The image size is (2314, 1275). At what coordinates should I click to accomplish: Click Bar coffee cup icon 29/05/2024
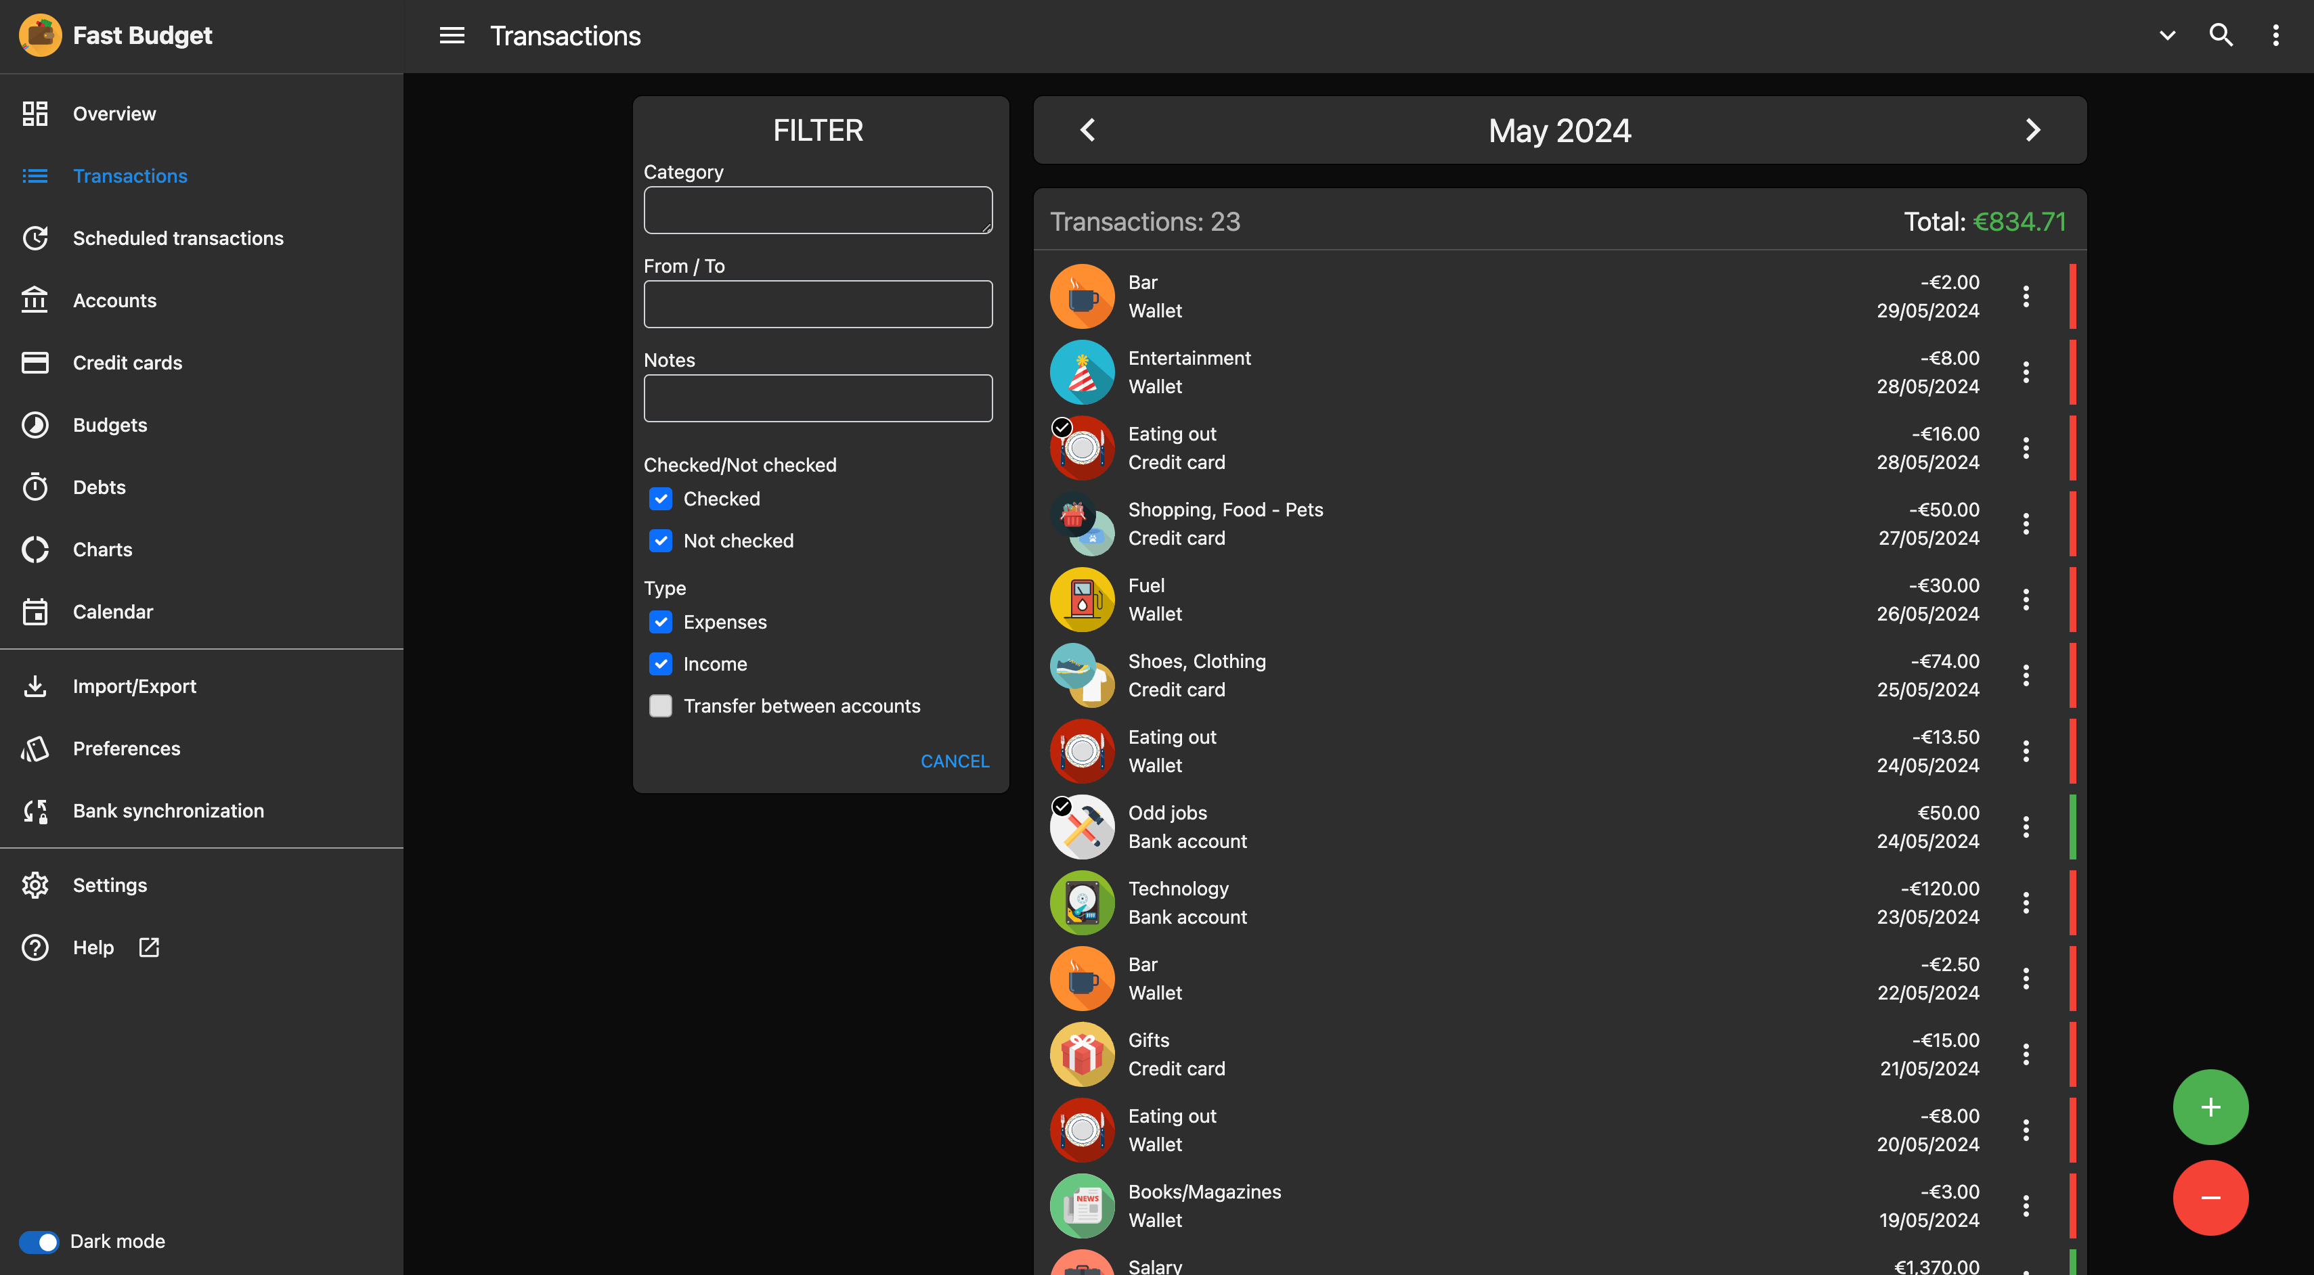coord(1082,296)
